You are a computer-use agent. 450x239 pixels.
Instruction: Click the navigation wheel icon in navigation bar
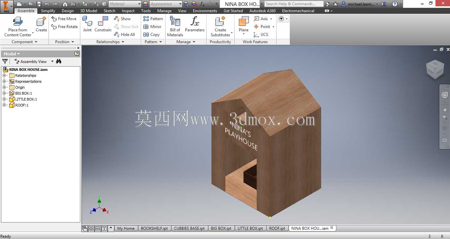click(x=445, y=95)
